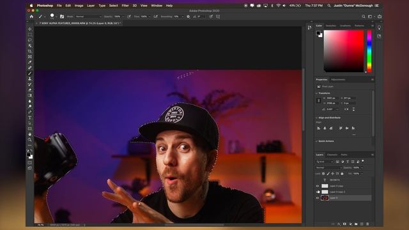Image resolution: width=409 pixels, height=230 pixels.
Task: Select the Rectangle shape tool
Action: click(x=30, y=128)
